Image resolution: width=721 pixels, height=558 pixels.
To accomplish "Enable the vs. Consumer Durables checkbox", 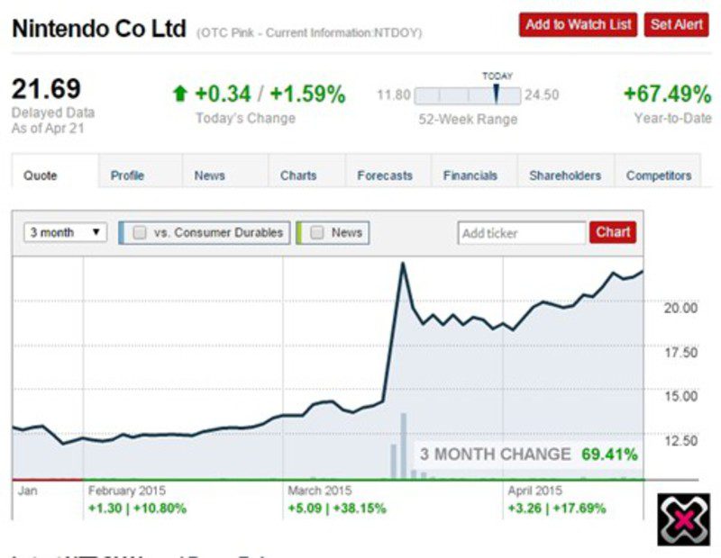I will pos(140,232).
